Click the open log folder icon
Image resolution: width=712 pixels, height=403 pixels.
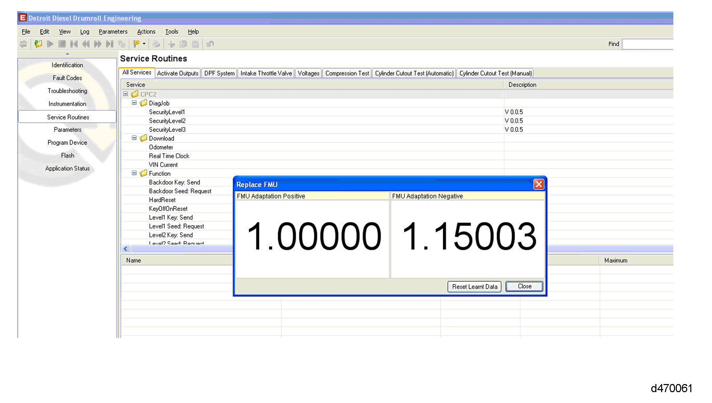point(38,44)
